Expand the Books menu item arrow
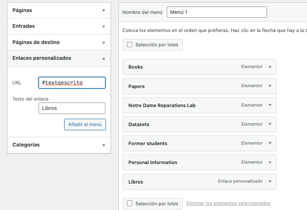 pyautogui.click(x=270, y=67)
